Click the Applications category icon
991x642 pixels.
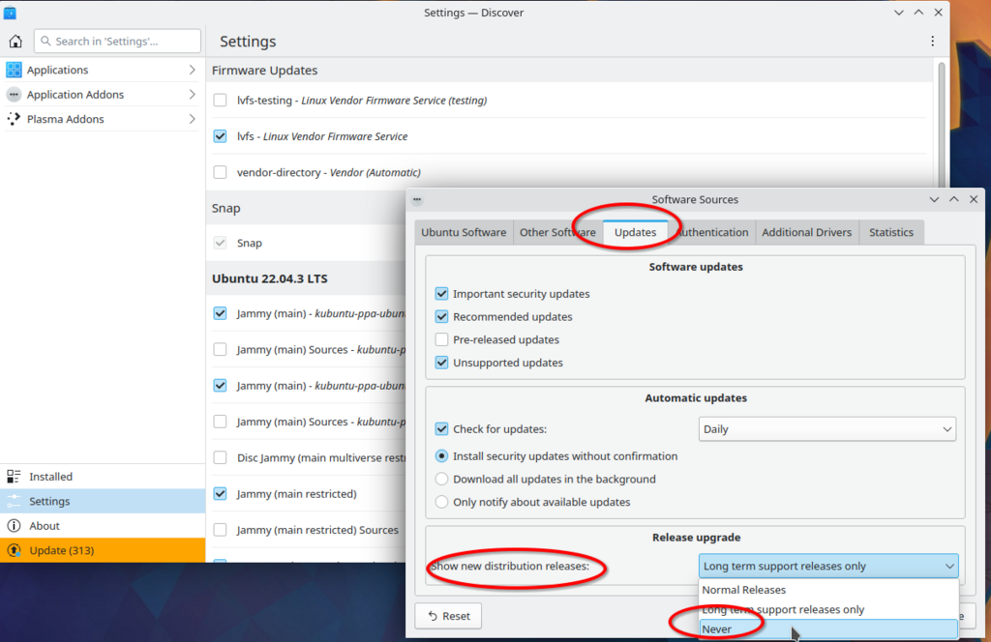[x=14, y=70]
